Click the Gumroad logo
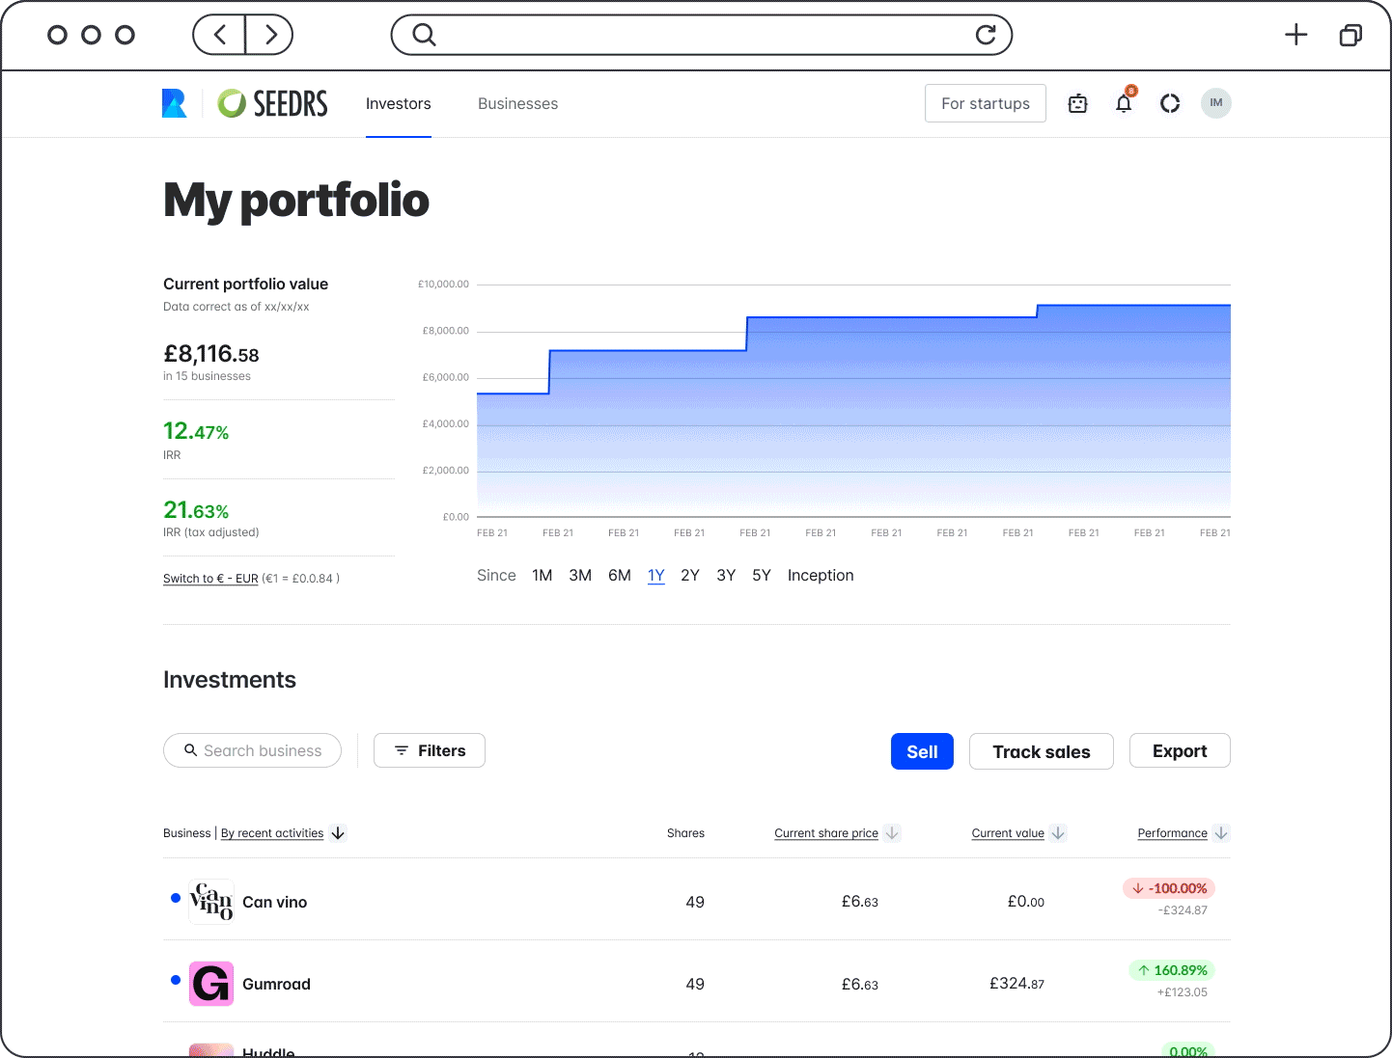 pyautogui.click(x=211, y=984)
